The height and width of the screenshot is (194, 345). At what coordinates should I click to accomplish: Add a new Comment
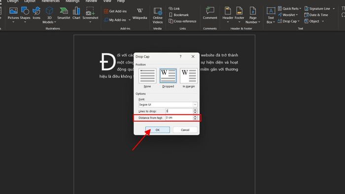point(210,13)
